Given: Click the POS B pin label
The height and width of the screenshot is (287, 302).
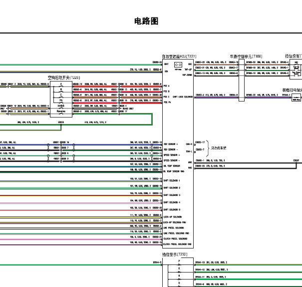Looking at the screenshot, I should (166, 91).
